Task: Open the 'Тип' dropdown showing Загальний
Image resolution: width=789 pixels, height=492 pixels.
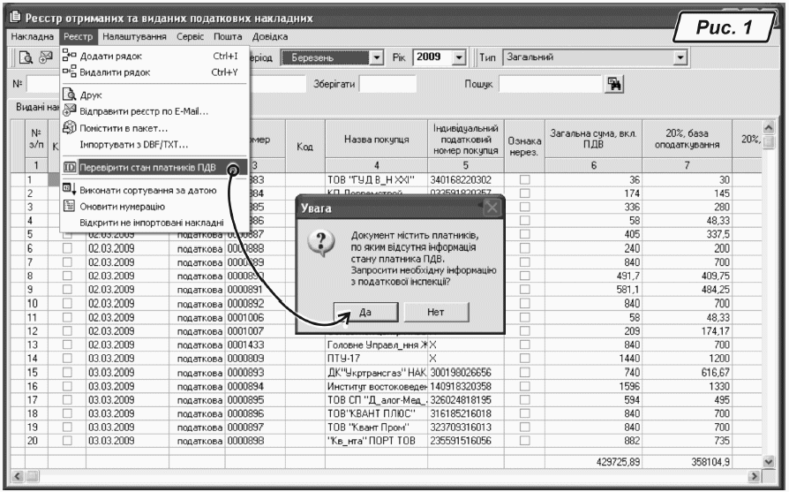Action: (x=680, y=57)
